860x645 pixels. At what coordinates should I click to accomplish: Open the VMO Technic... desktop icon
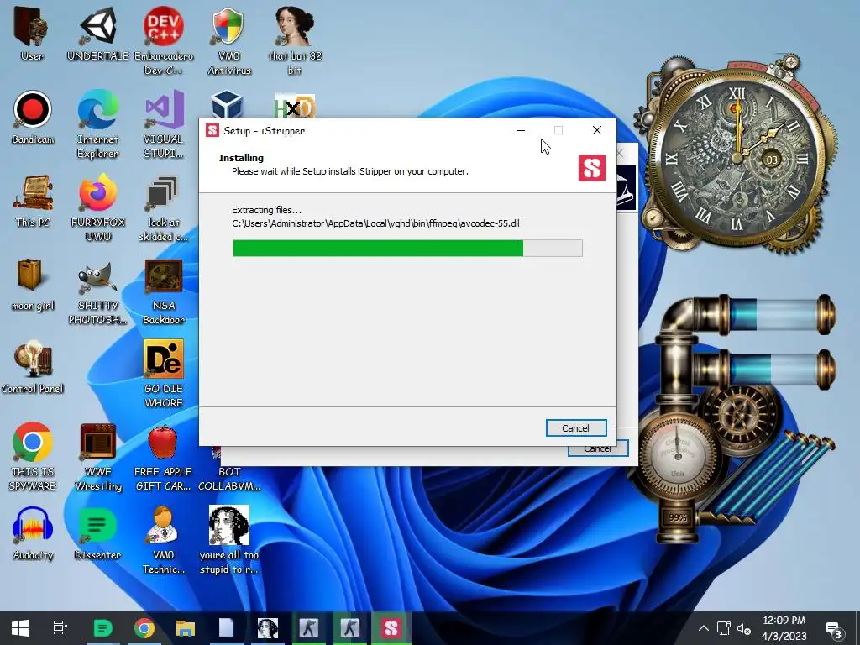164,540
